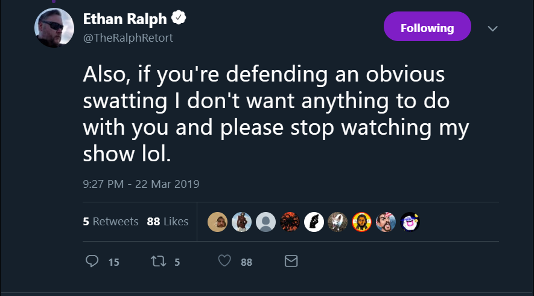Open the first tan liker avatar
This screenshot has height=296, width=534.
coord(218,222)
